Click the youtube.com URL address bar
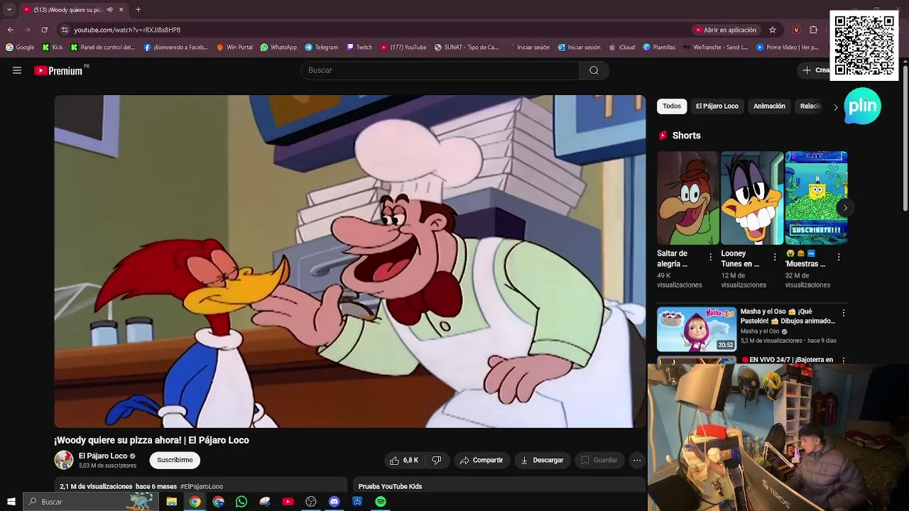Screen dimensions: 909x511 click(x=127, y=30)
